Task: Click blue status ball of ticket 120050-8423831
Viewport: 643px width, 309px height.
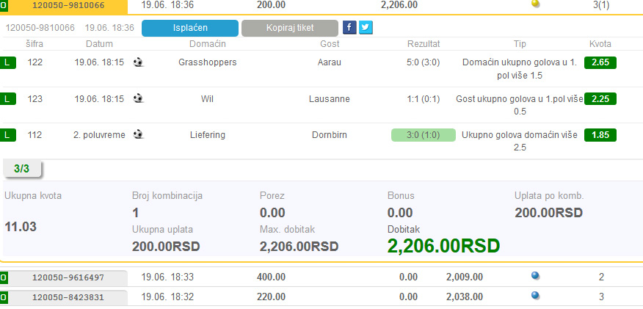Action: [535, 296]
